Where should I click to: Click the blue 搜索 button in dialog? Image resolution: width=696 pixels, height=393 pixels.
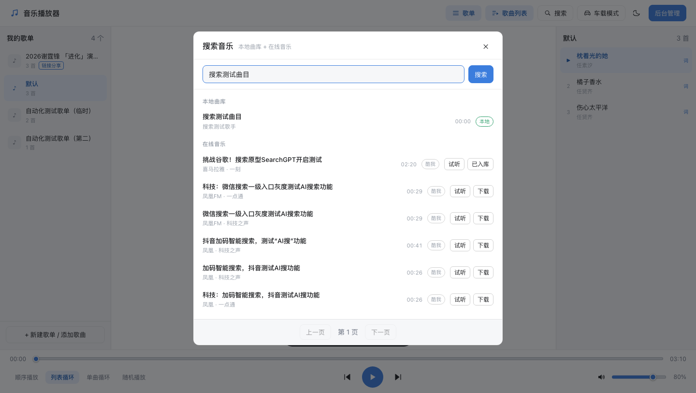(x=481, y=74)
